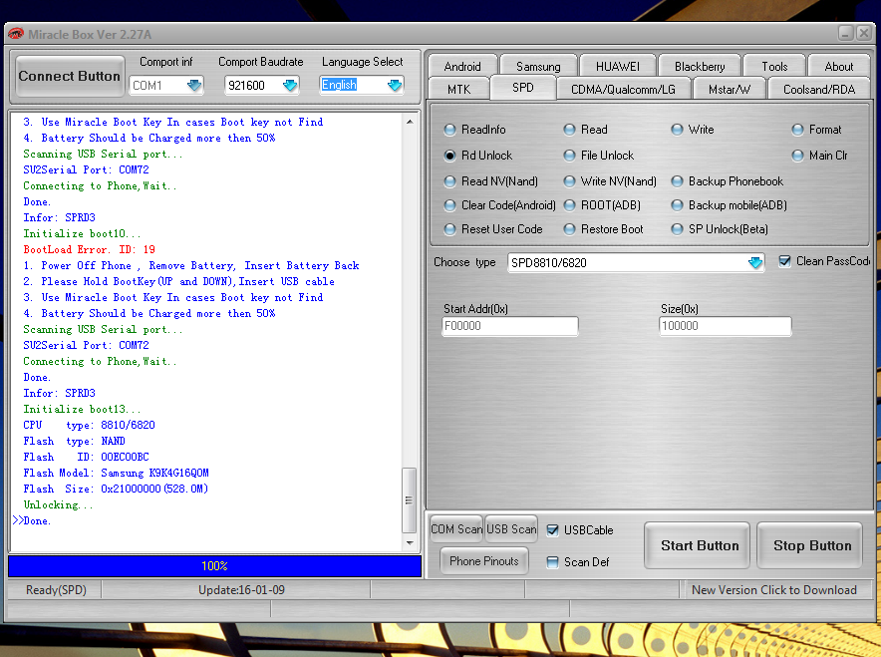Click the Size(0x) input field
This screenshot has width=881, height=657.
[725, 326]
